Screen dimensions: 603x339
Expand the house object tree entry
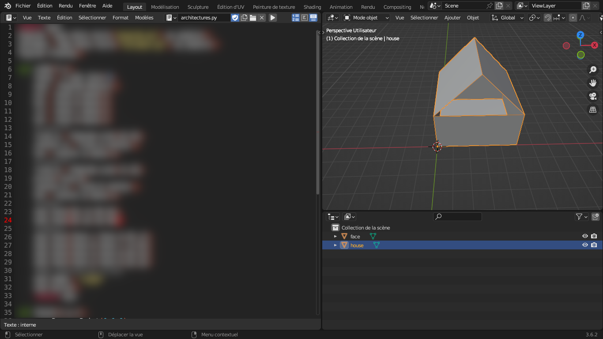pos(335,245)
